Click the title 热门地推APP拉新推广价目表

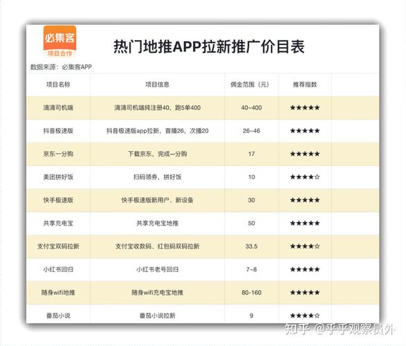tap(209, 47)
